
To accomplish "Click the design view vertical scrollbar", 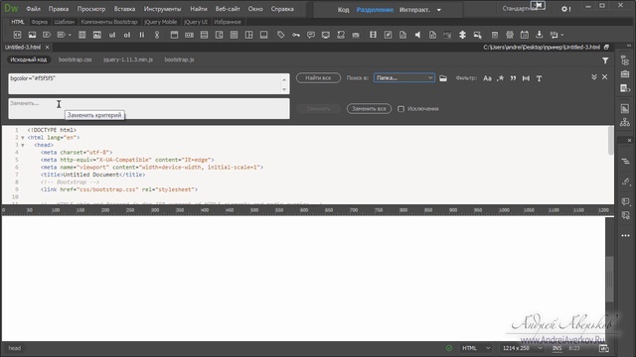I will [609, 280].
